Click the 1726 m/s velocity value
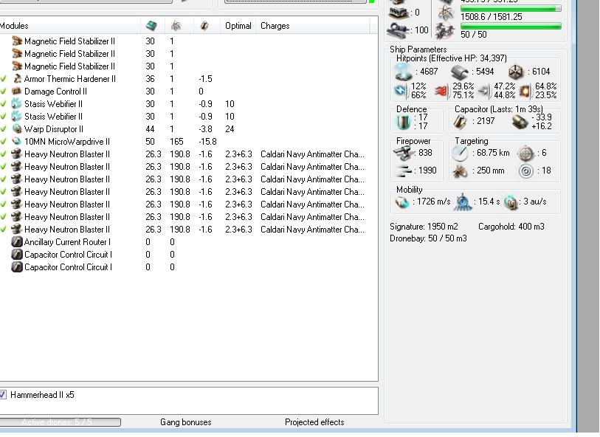This screenshot has width=600, height=437. (433, 202)
